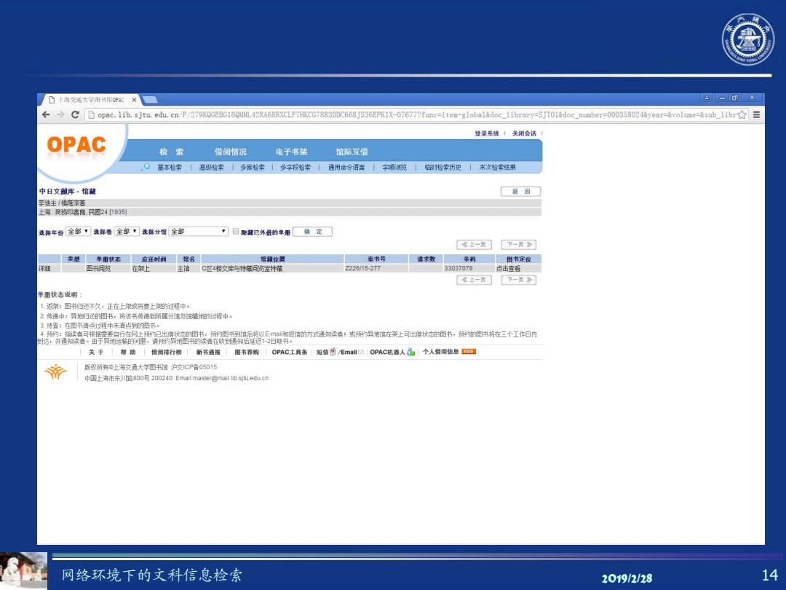This screenshot has height=590, width=786.
Task: Open the 选择年份 dropdown
Action: (78, 232)
